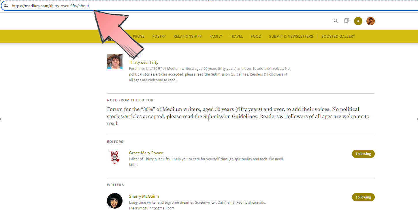Open user profile avatar menu
The image size is (418, 210).
point(370,21)
